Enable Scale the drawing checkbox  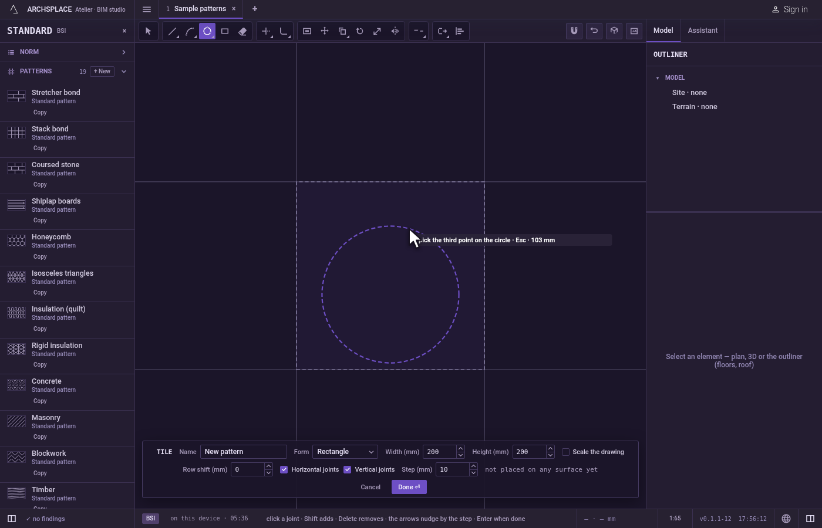(566, 452)
